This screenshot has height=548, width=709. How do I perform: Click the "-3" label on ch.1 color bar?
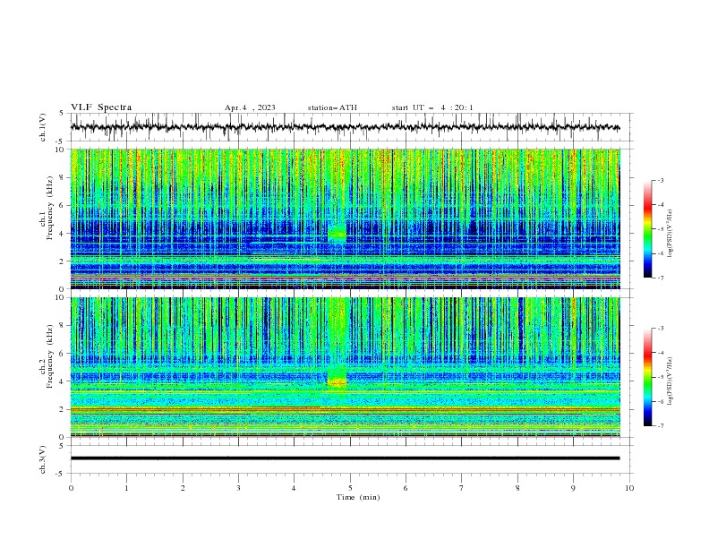click(660, 180)
